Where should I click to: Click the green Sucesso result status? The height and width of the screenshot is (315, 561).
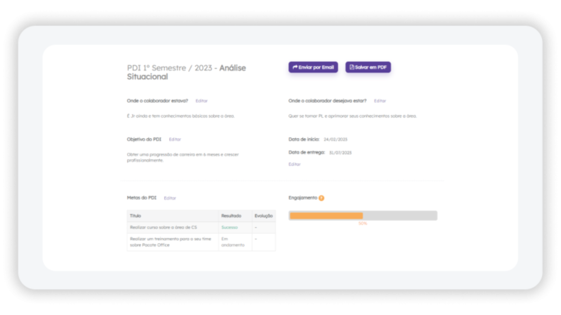230,227
